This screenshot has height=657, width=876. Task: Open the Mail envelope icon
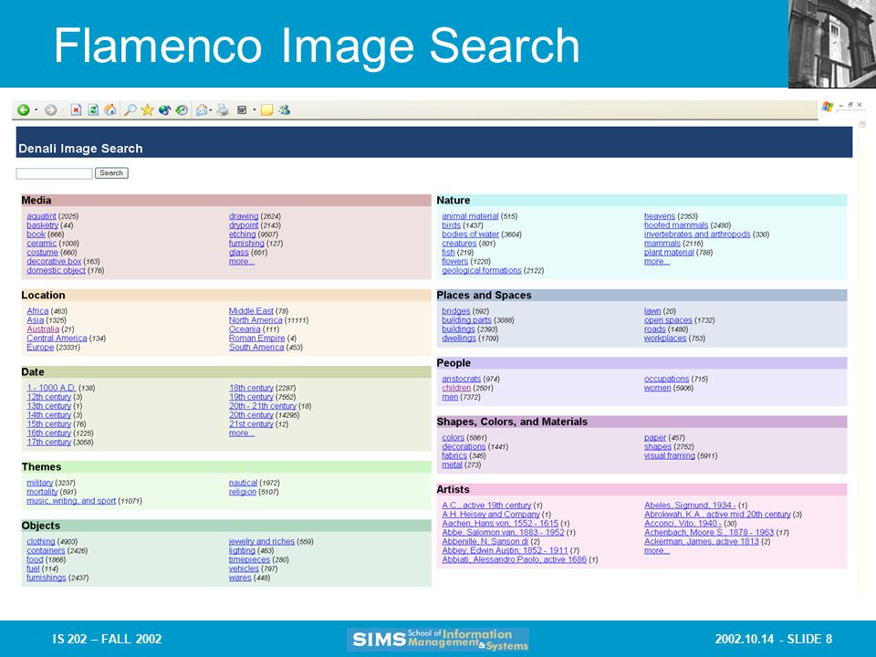202,110
